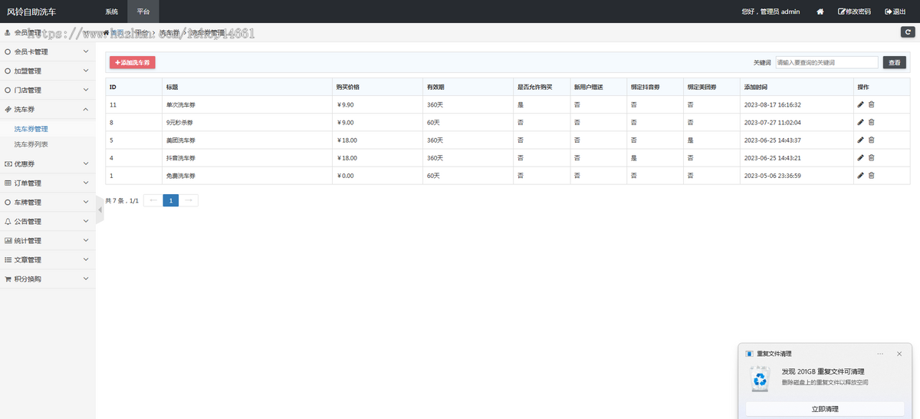Click the 查看 search button
Image resolution: width=920 pixels, height=419 pixels.
click(894, 63)
